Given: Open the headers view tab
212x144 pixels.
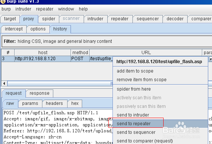Looking at the screenshot, I should (x=54, y=103).
